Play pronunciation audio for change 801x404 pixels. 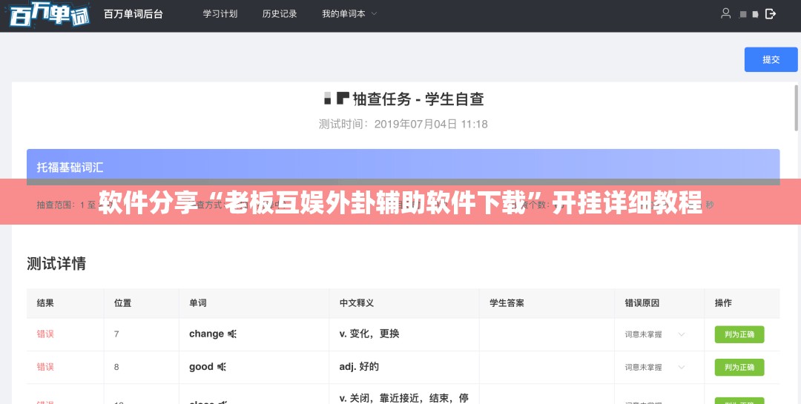[x=232, y=334]
